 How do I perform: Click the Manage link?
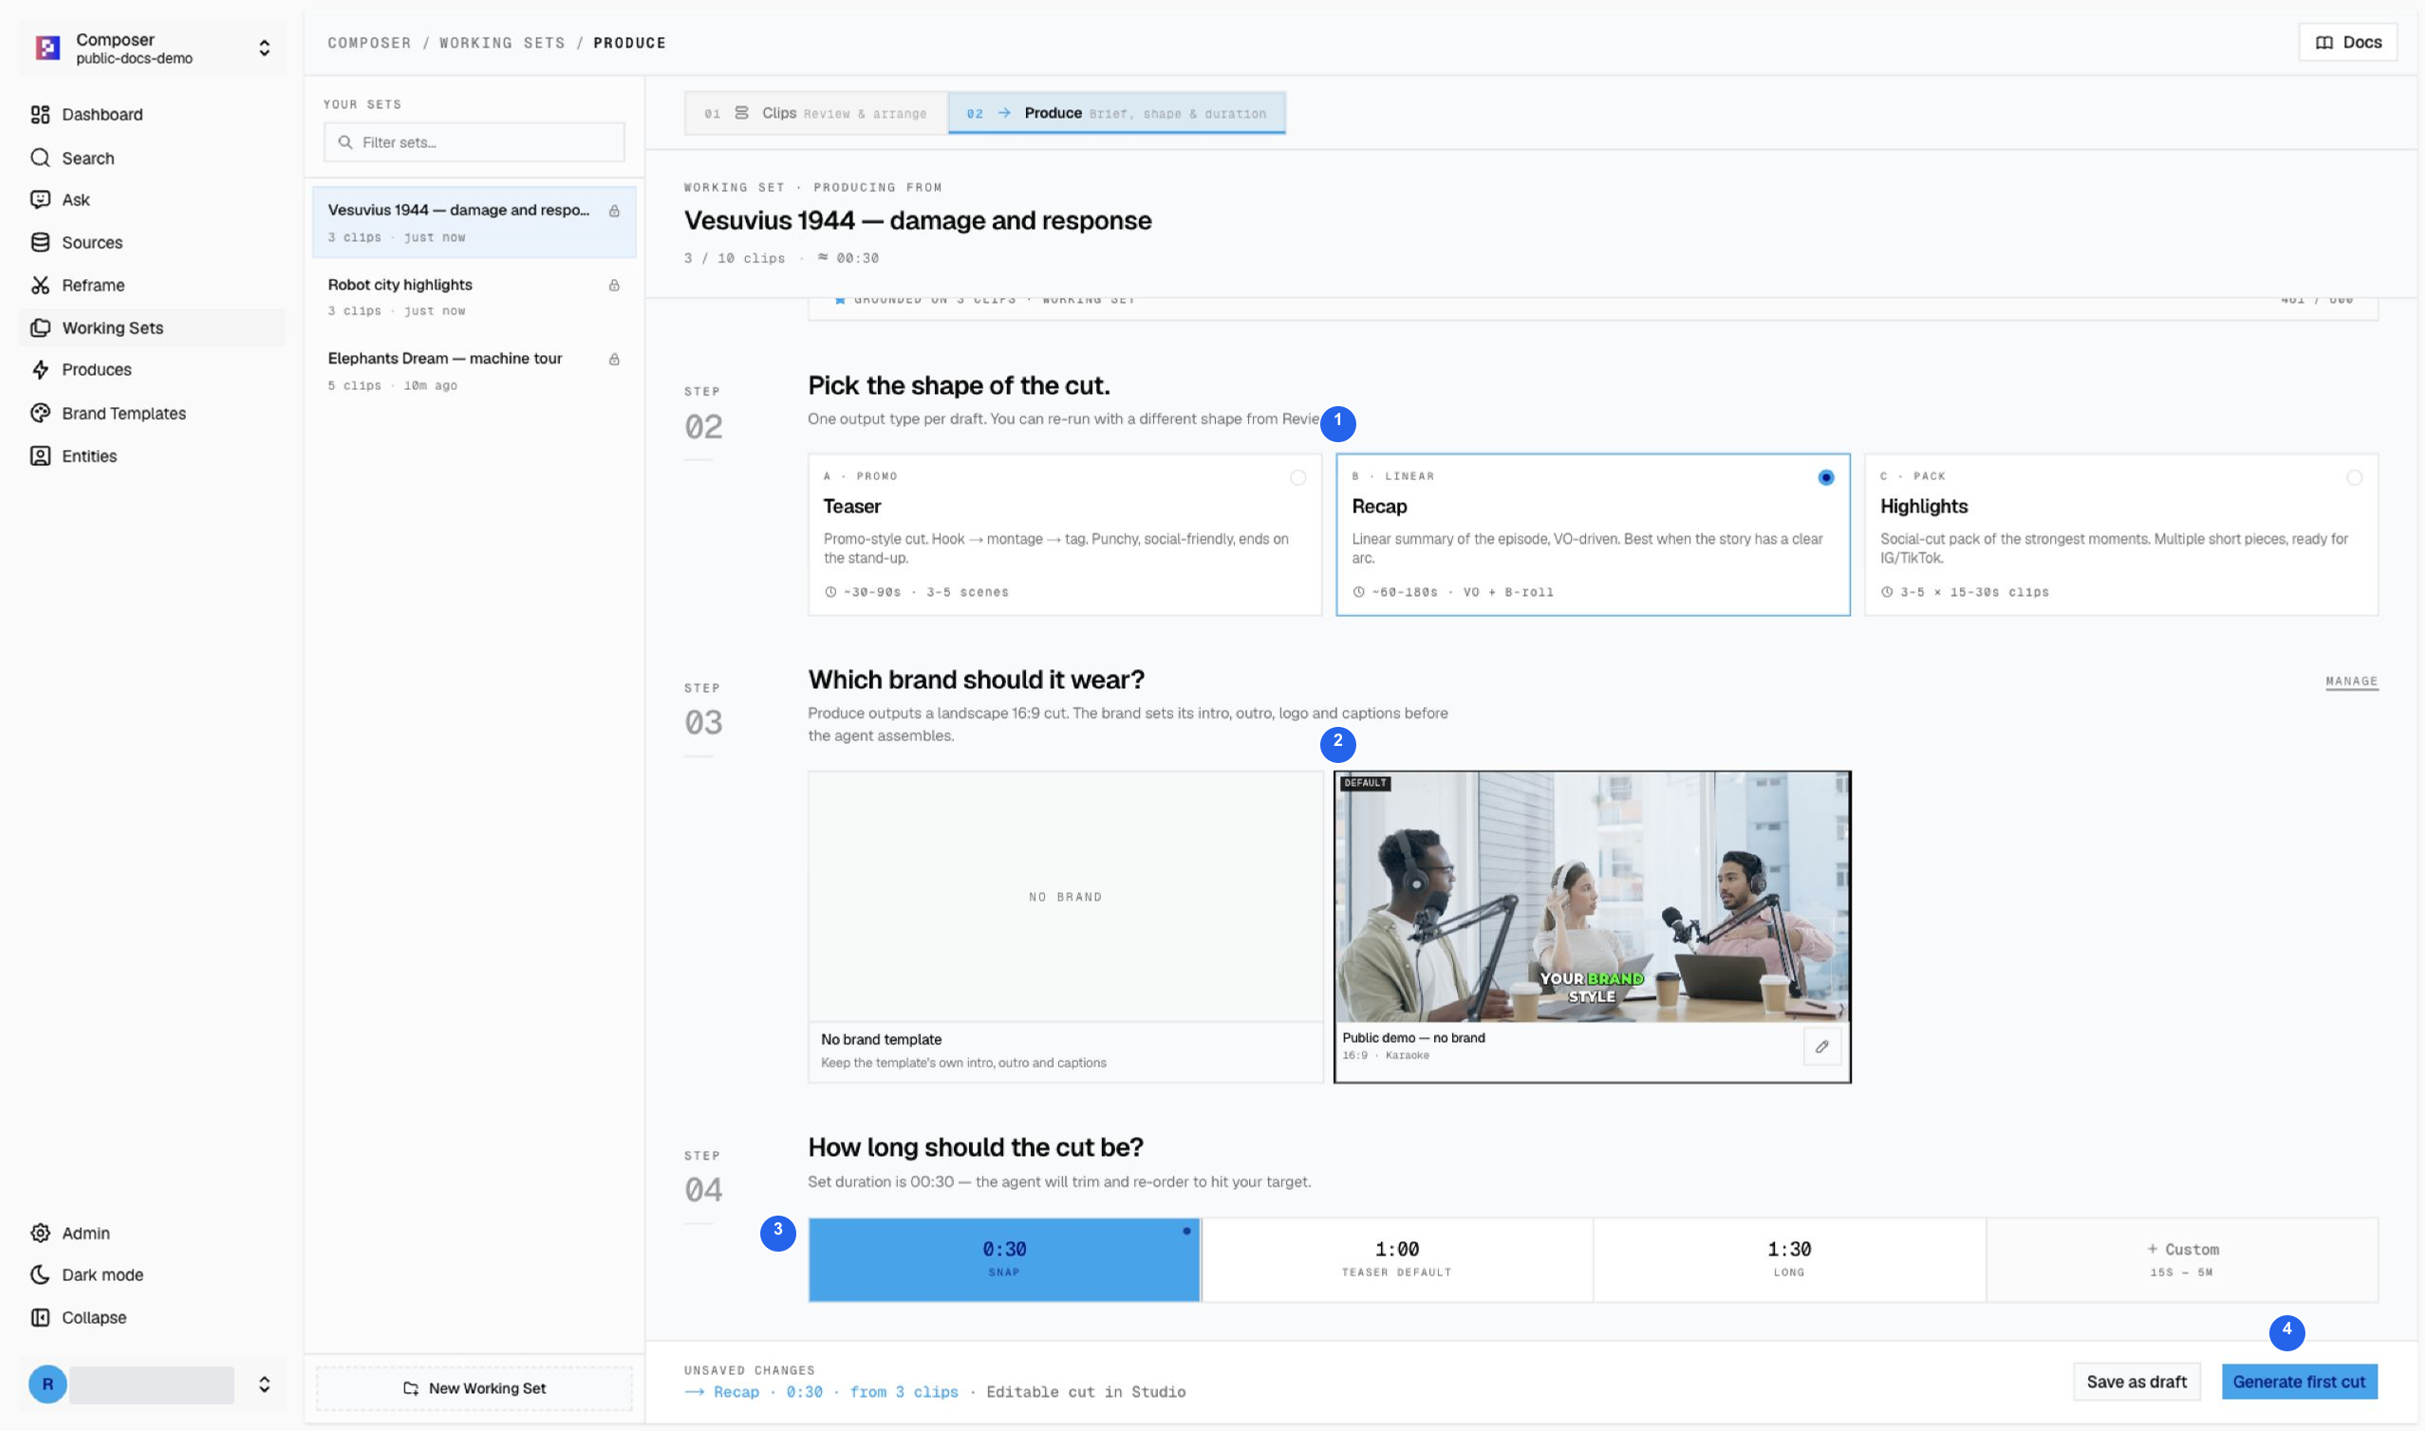click(2352, 680)
